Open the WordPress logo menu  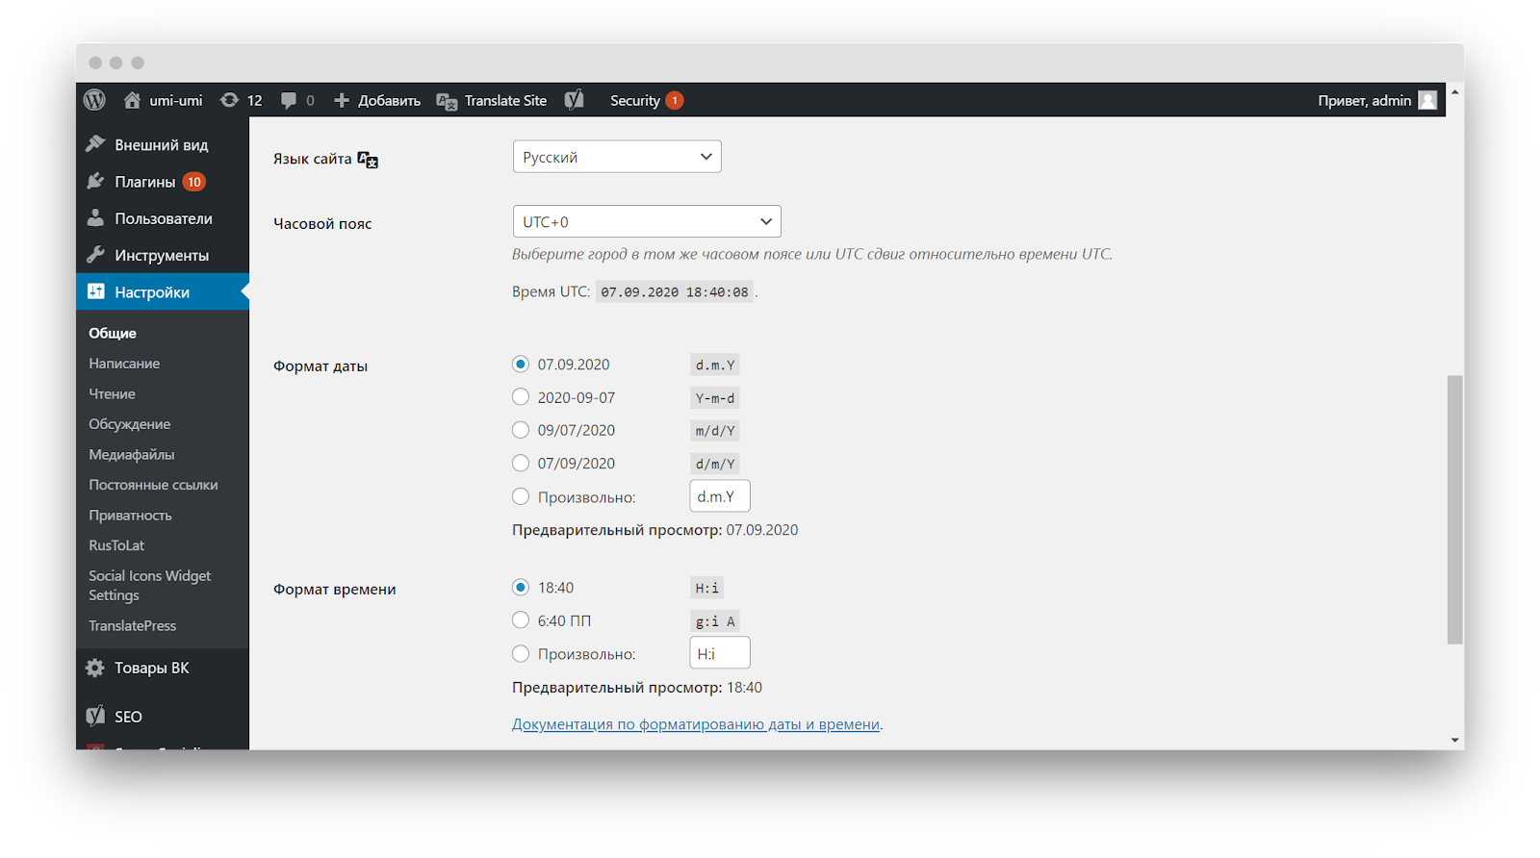[x=94, y=100]
